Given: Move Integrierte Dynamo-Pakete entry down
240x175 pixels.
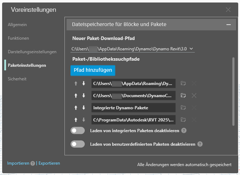Looking at the screenshot, I should 84,108.
